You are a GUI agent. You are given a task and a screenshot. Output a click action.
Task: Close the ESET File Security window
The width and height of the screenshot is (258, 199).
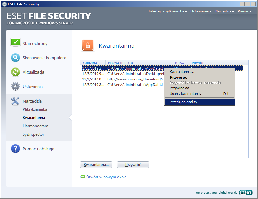pos(253,4)
